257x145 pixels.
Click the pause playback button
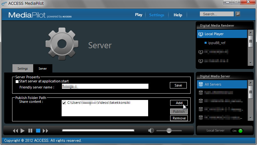click(x=30, y=131)
